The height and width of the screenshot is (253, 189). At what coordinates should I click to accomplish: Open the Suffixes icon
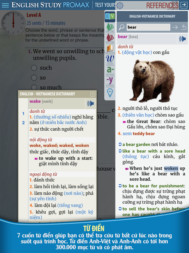coord(110,82)
